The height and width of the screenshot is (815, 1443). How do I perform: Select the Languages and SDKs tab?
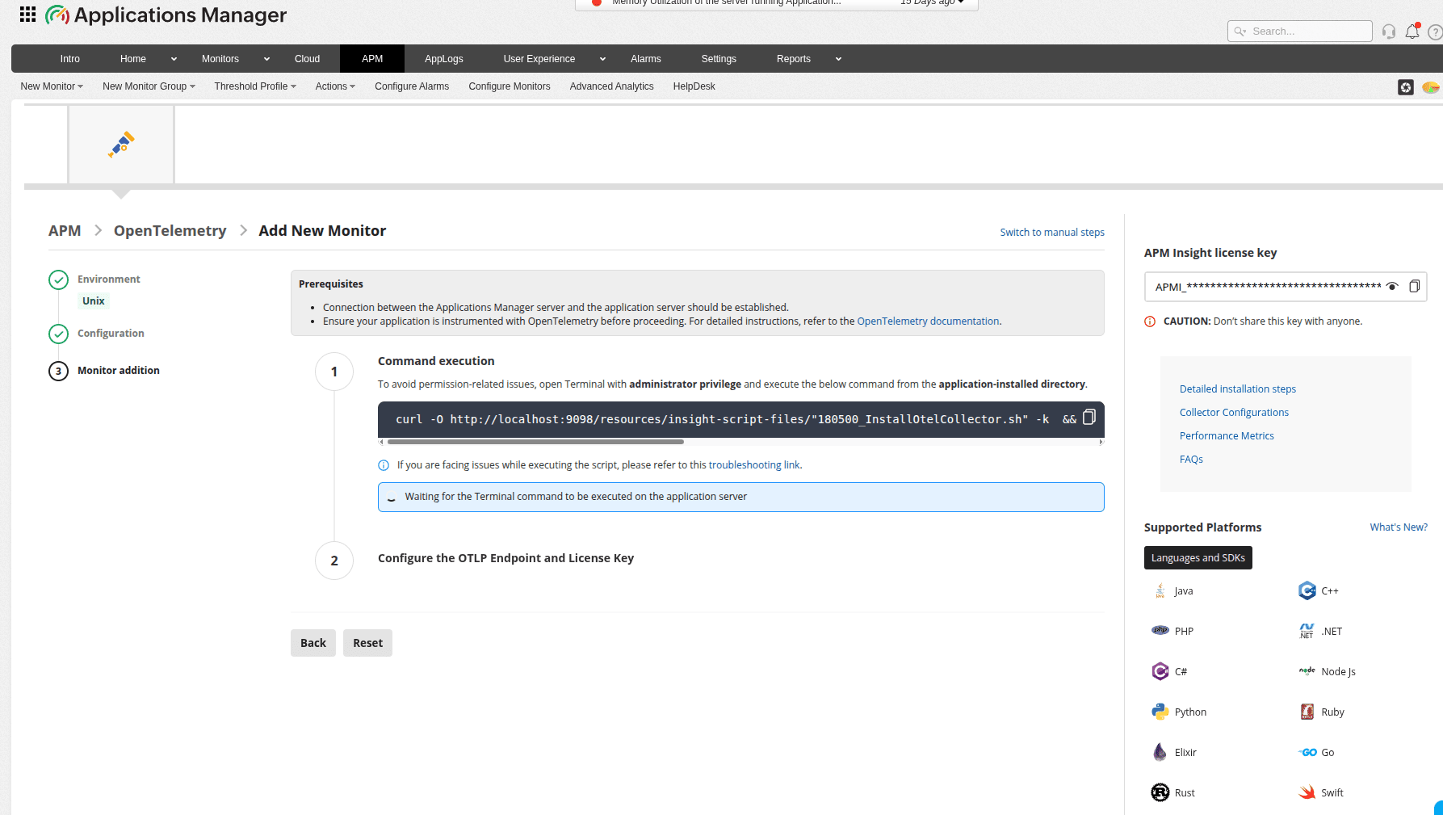pyautogui.click(x=1198, y=558)
